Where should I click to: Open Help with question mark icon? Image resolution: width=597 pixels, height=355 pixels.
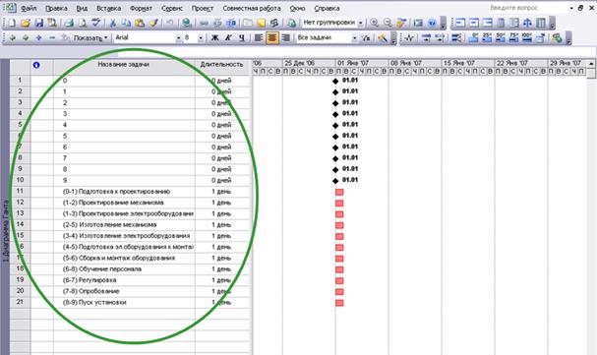pyautogui.click(x=432, y=23)
